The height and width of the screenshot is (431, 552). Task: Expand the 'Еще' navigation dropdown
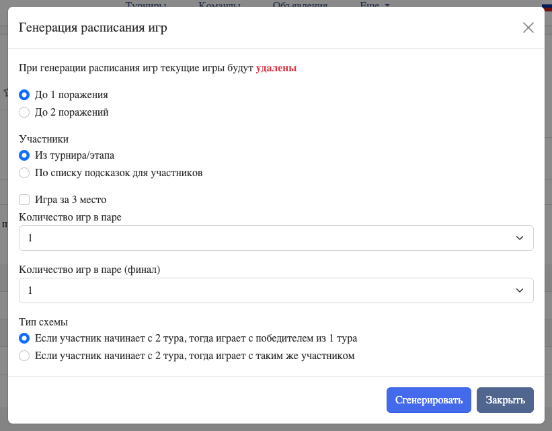[x=374, y=5]
